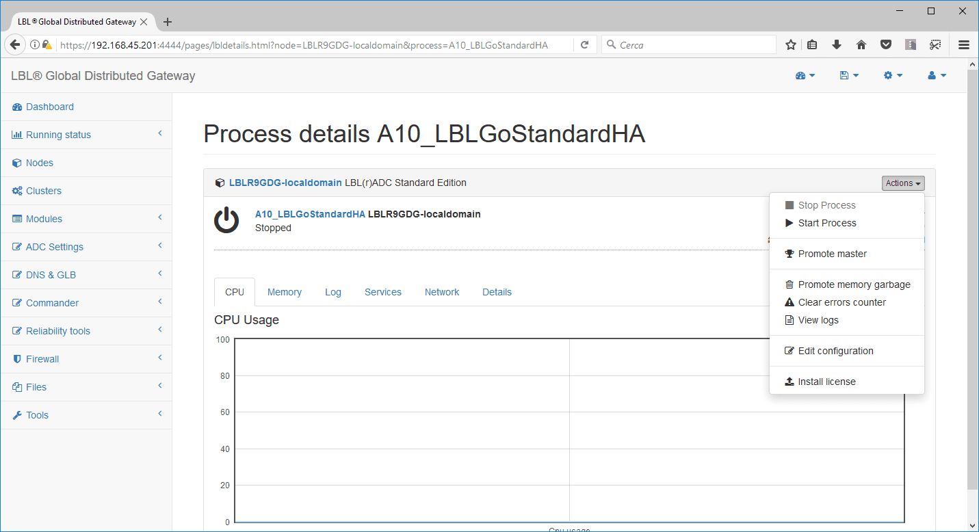Click the Firewall shield icon
The width and height of the screenshot is (979, 532).
(x=17, y=360)
